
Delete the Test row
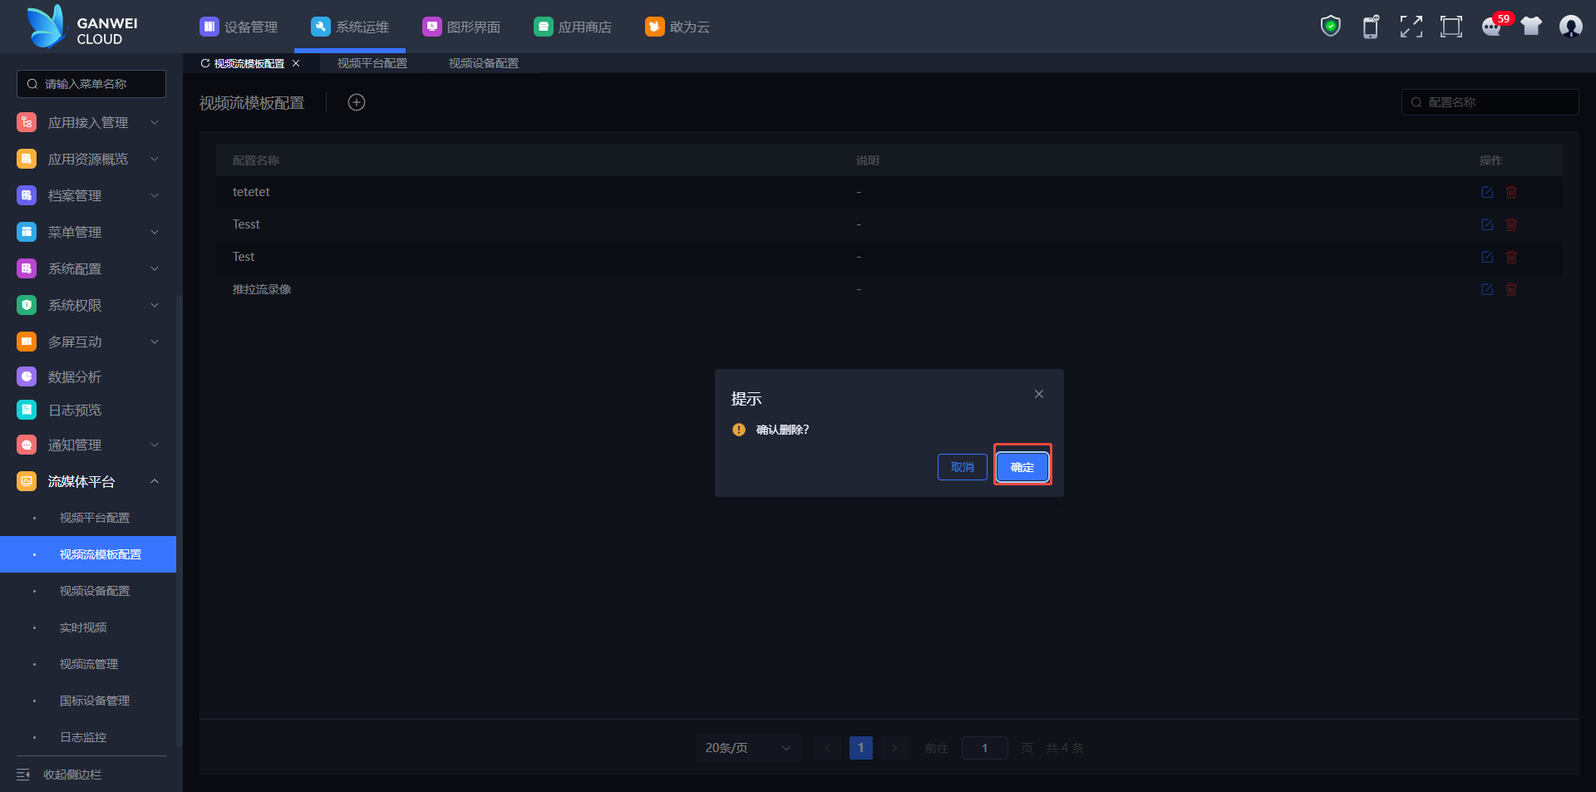click(1511, 257)
